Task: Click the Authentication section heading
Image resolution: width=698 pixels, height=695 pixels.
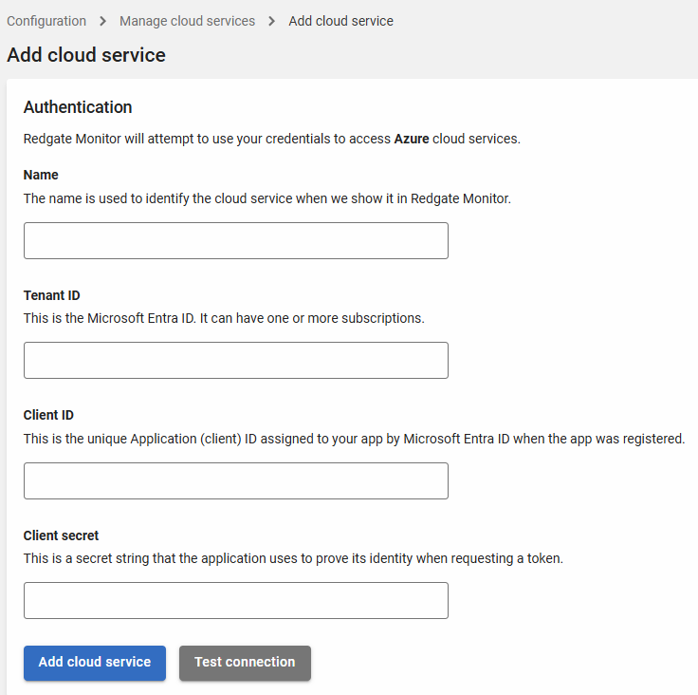Action: pos(78,107)
